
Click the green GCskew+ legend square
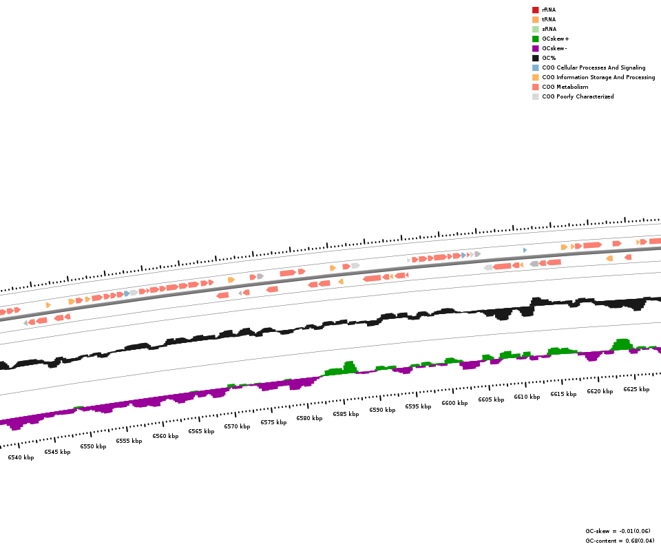[535, 39]
